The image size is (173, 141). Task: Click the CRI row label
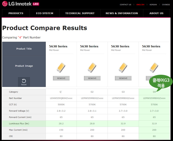click(x=11, y=136)
